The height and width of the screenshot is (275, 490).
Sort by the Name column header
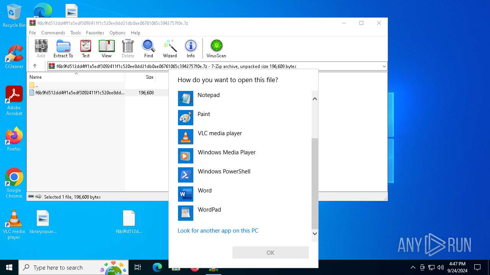[x=77, y=77]
